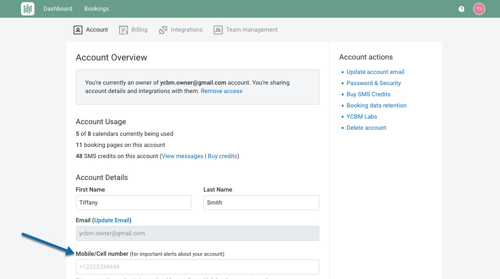Visit YCBM Labs

362,116
